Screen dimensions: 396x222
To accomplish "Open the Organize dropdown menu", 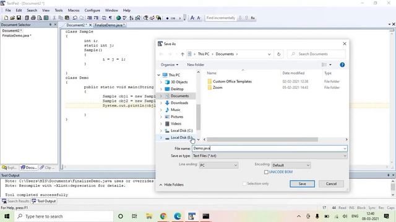I will tap(170, 65).
